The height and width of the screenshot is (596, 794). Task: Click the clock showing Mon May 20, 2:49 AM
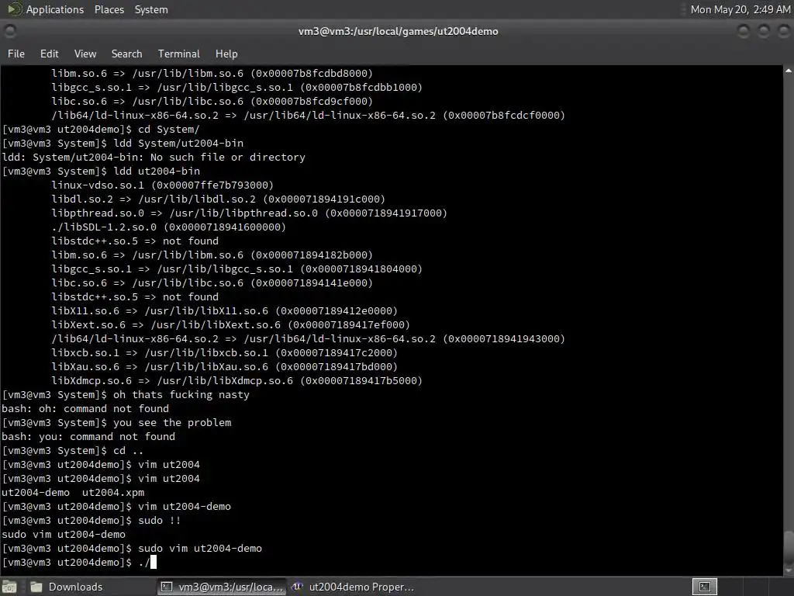click(740, 9)
